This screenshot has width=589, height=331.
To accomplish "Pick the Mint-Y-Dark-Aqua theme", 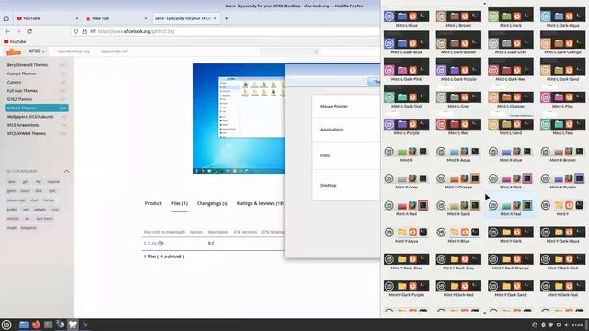I will (562, 235).
